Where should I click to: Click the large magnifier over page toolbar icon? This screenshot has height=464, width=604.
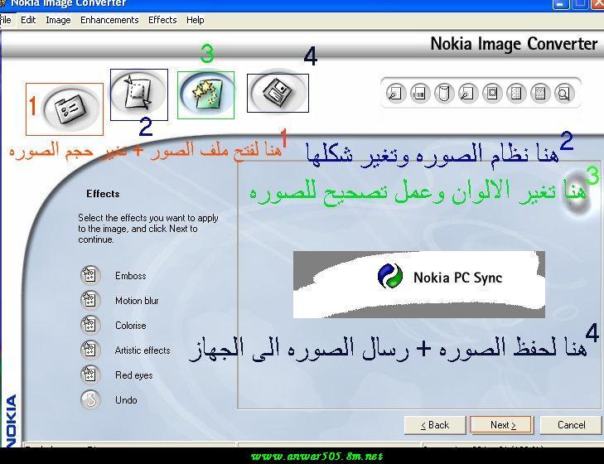564,94
